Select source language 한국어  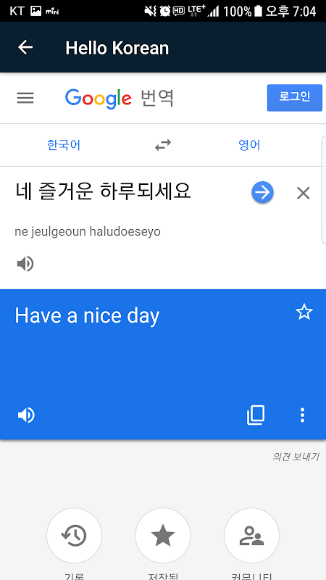(x=64, y=145)
